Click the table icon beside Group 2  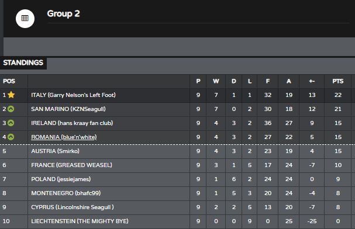point(25,19)
